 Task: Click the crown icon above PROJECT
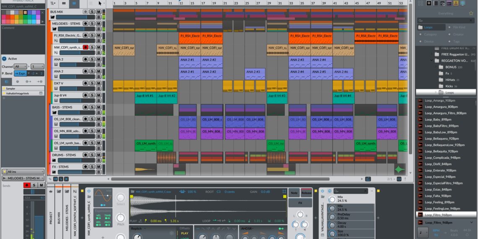(x=51, y=191)
